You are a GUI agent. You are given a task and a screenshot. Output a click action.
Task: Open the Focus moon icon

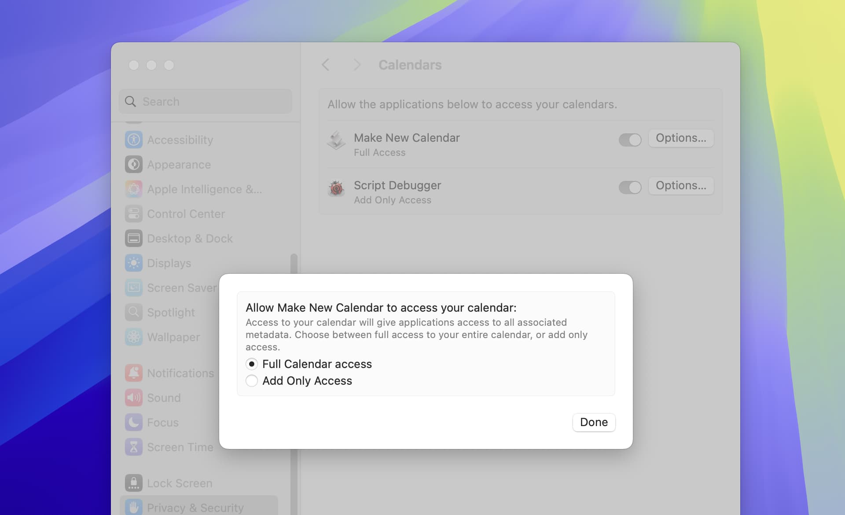tap(134, 422)
